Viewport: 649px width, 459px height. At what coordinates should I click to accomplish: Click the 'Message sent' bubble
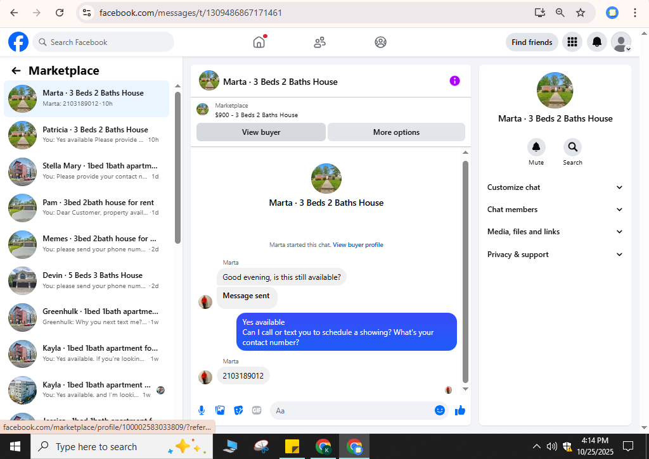247,298
